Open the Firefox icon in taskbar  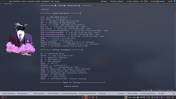click(90, 97)
